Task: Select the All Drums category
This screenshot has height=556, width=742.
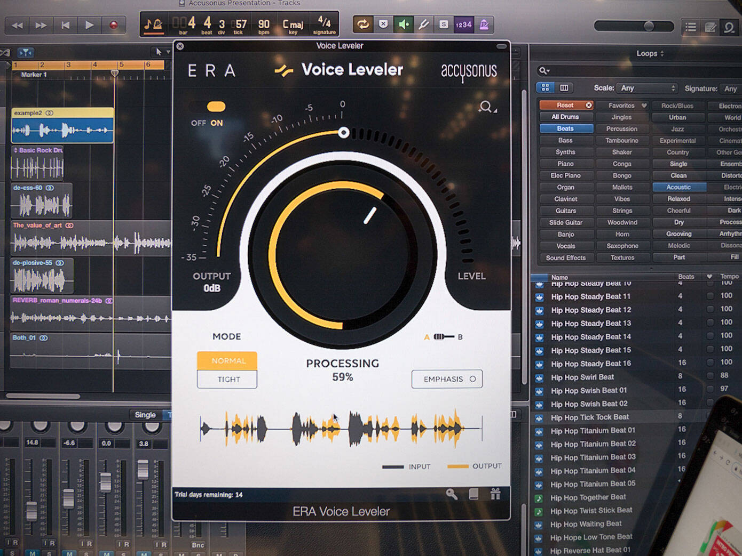Action: [x=565, y=117]
